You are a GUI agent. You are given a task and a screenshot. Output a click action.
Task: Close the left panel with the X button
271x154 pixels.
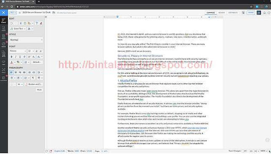point(3,13)
